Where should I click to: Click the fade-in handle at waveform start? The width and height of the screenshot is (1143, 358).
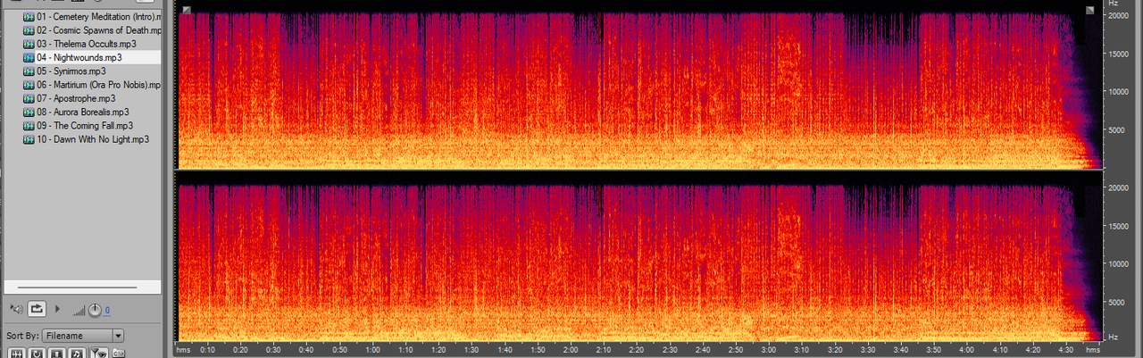(186, 10)
